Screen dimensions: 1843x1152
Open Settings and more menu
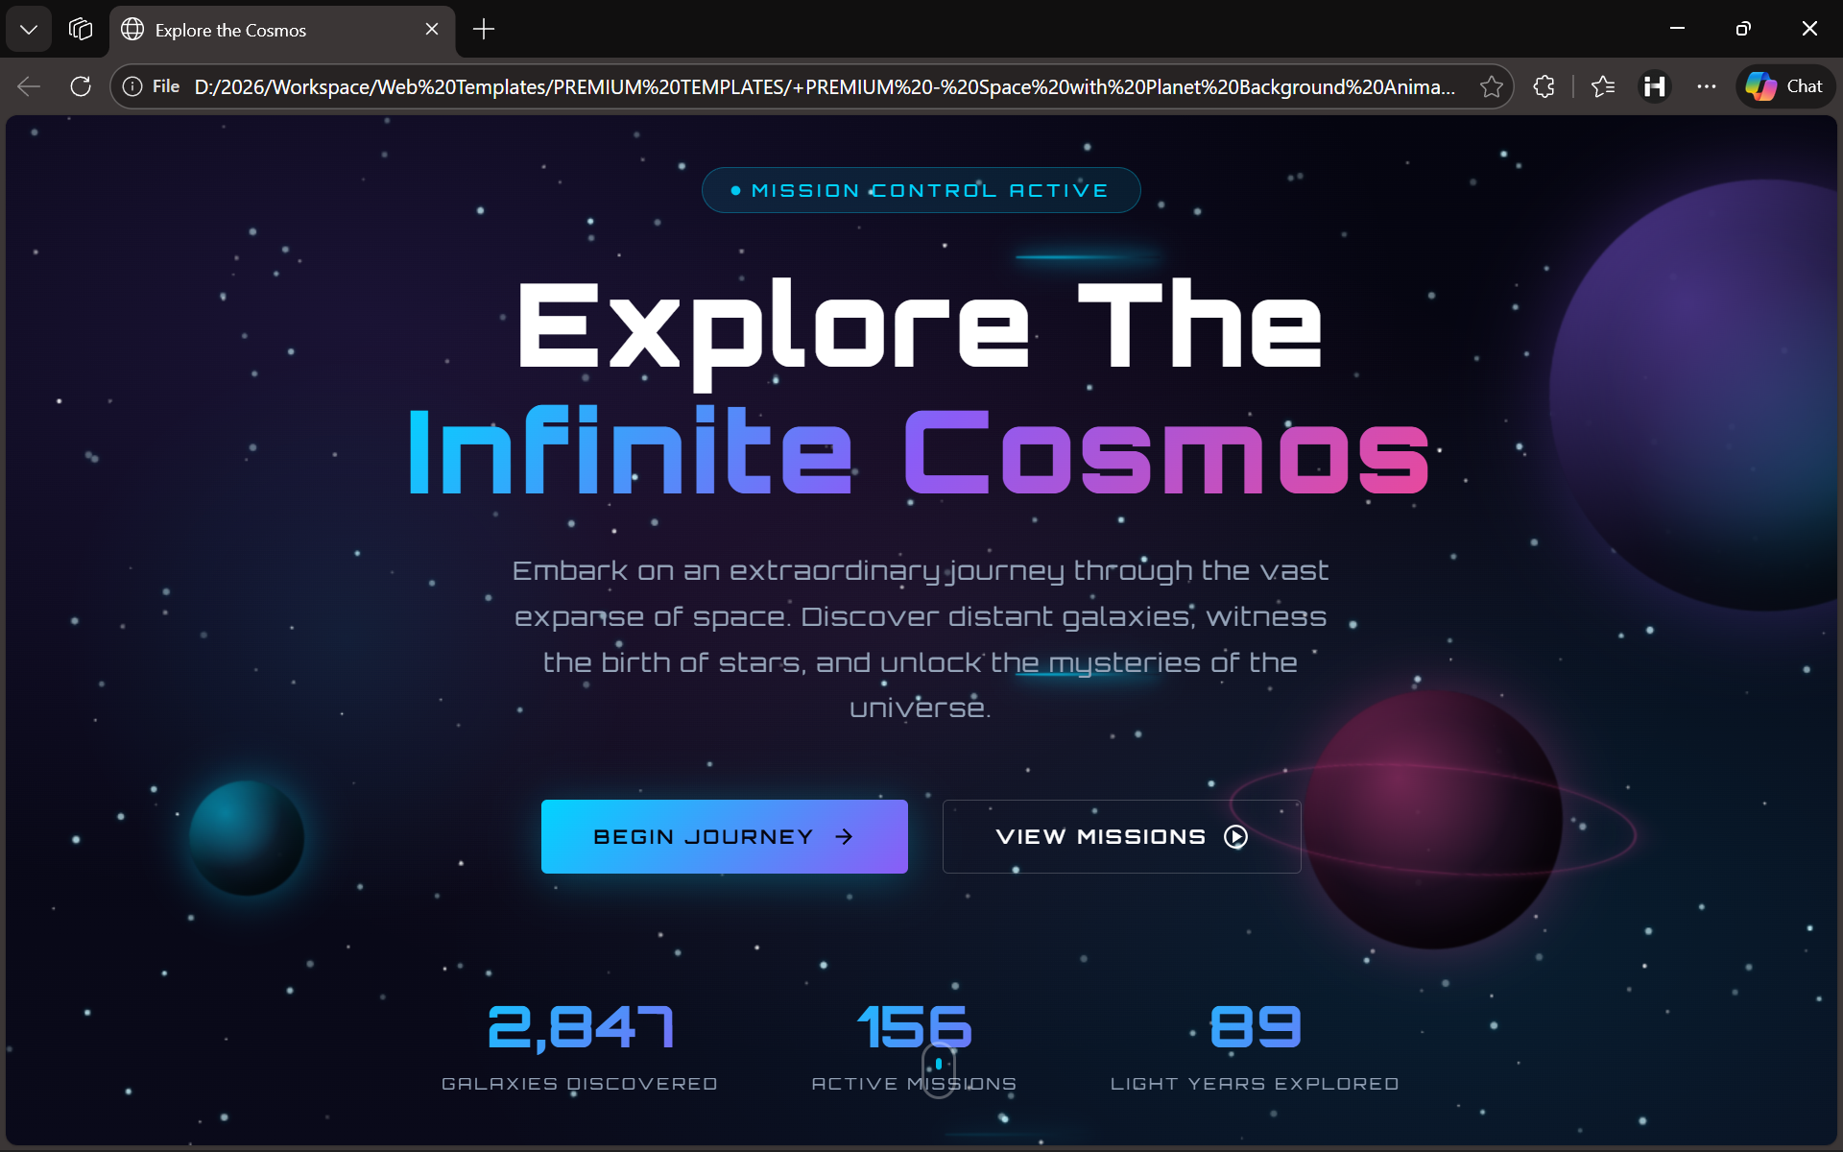tap(1706, 86)
